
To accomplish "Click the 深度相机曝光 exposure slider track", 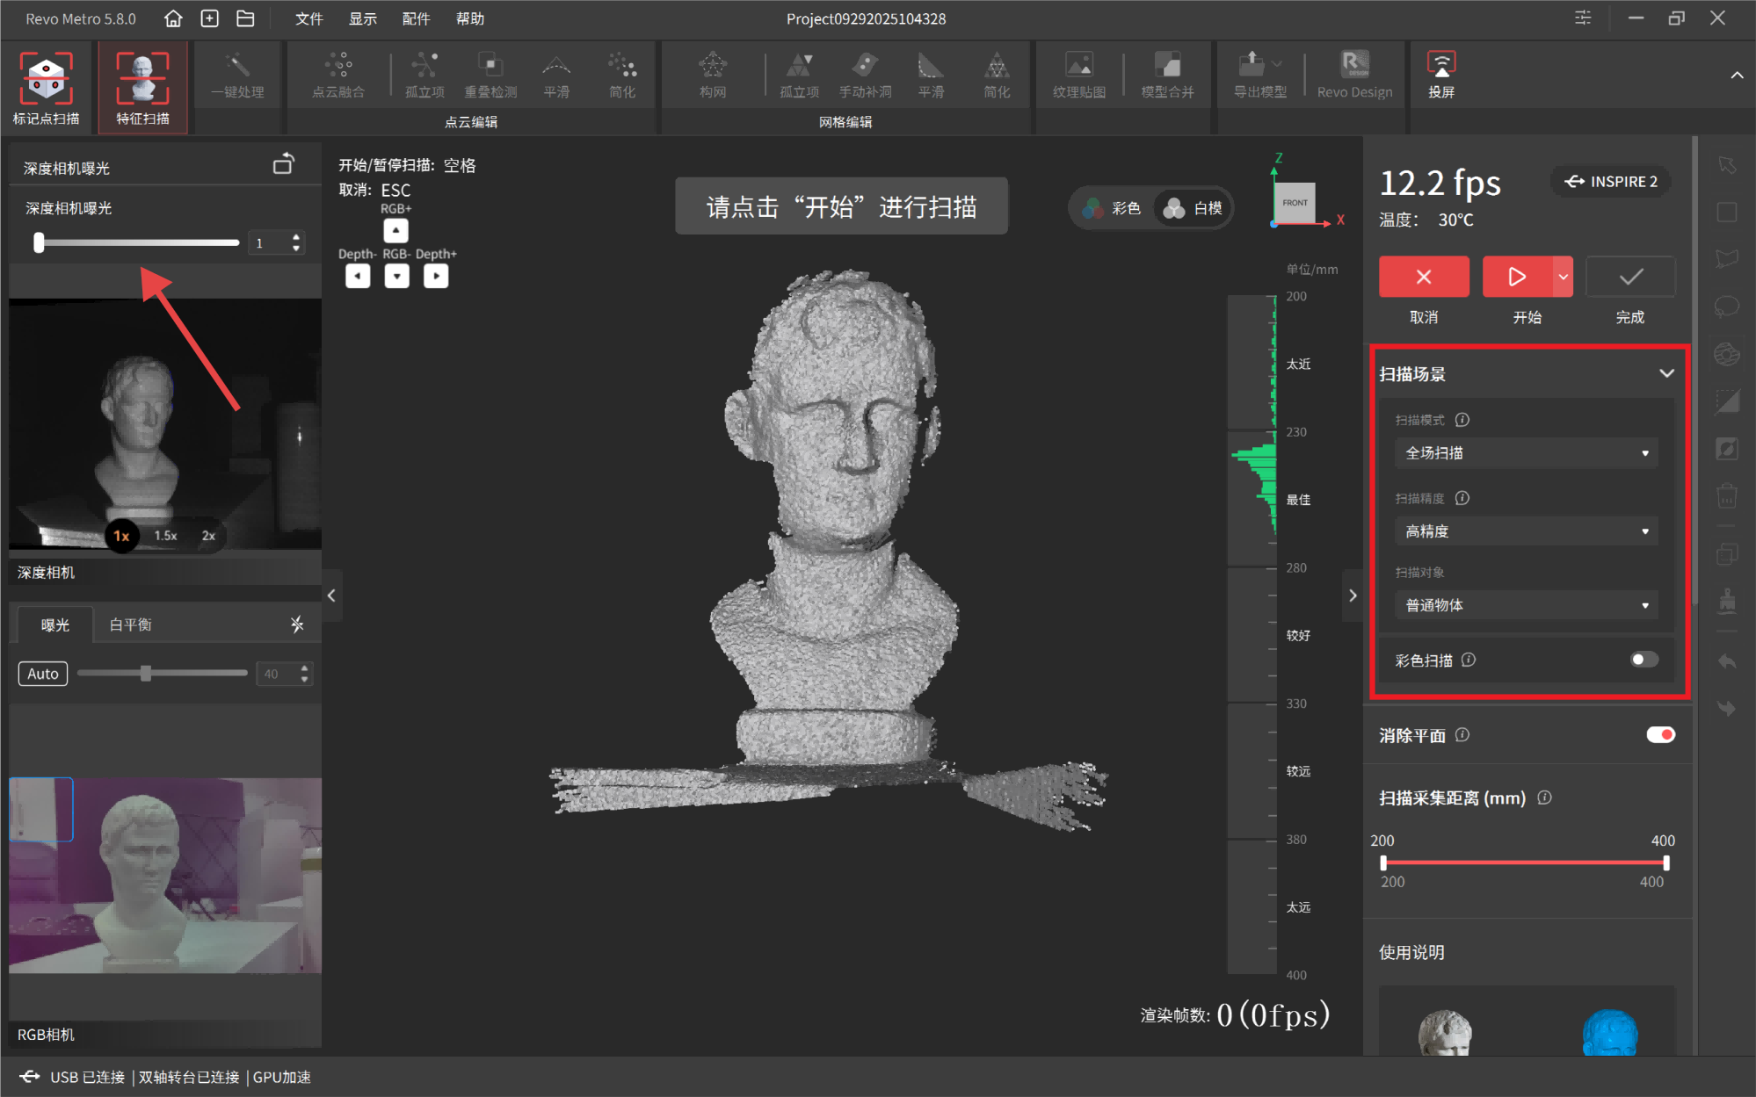I will pyautogui.click(x=139, y=242).
